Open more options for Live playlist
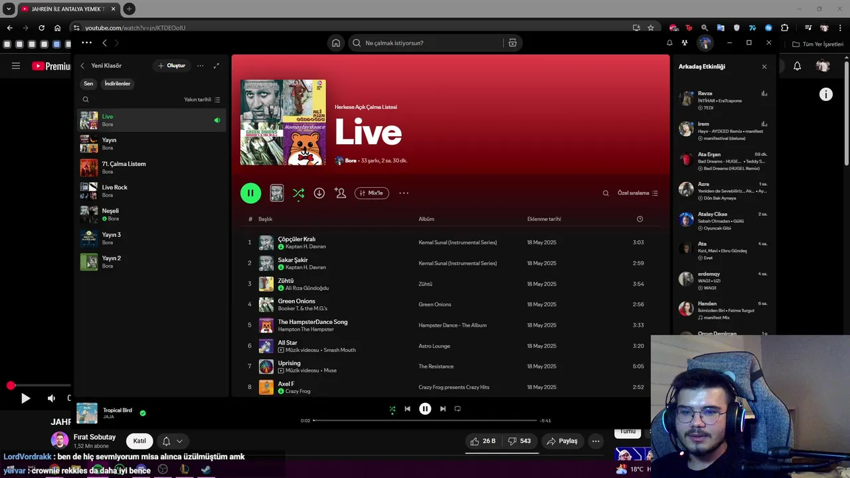The height and width of the screenshot is (478, 850). pos(404,193)
